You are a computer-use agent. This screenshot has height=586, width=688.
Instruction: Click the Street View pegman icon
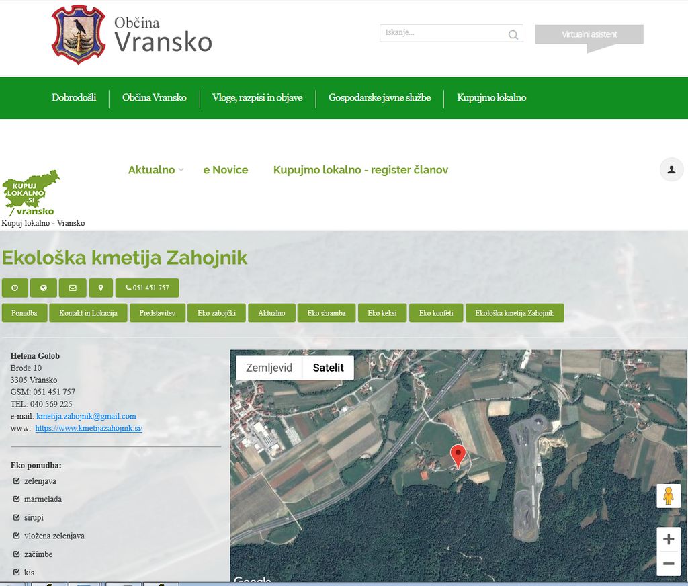tap(668, 496)
